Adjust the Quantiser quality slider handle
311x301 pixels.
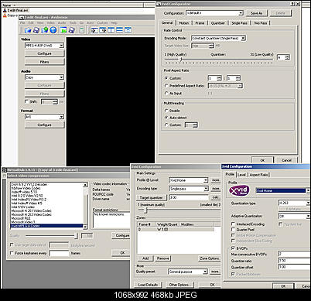click(x=181, y=60)
